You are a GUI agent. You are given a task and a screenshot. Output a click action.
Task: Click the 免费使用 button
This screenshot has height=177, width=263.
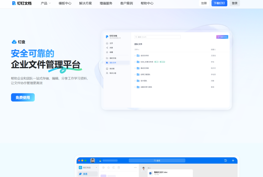tap(23, 97)
